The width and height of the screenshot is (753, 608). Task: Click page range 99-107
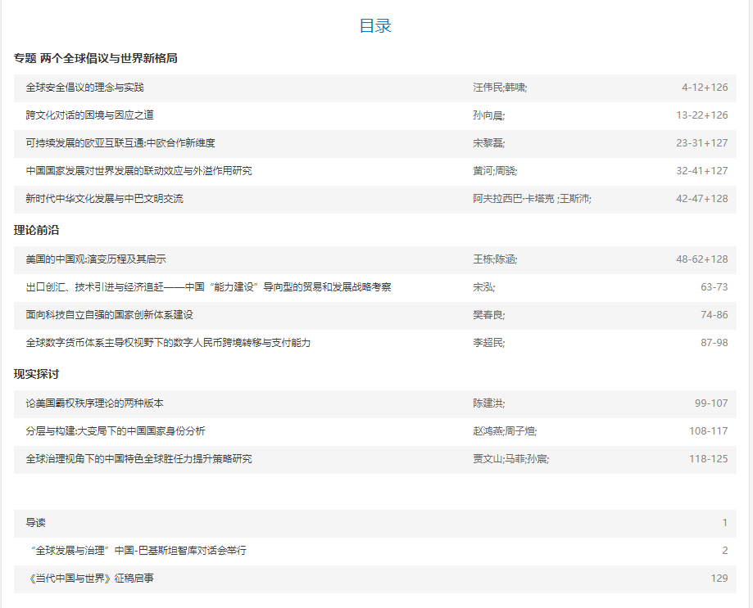point(711,403)
